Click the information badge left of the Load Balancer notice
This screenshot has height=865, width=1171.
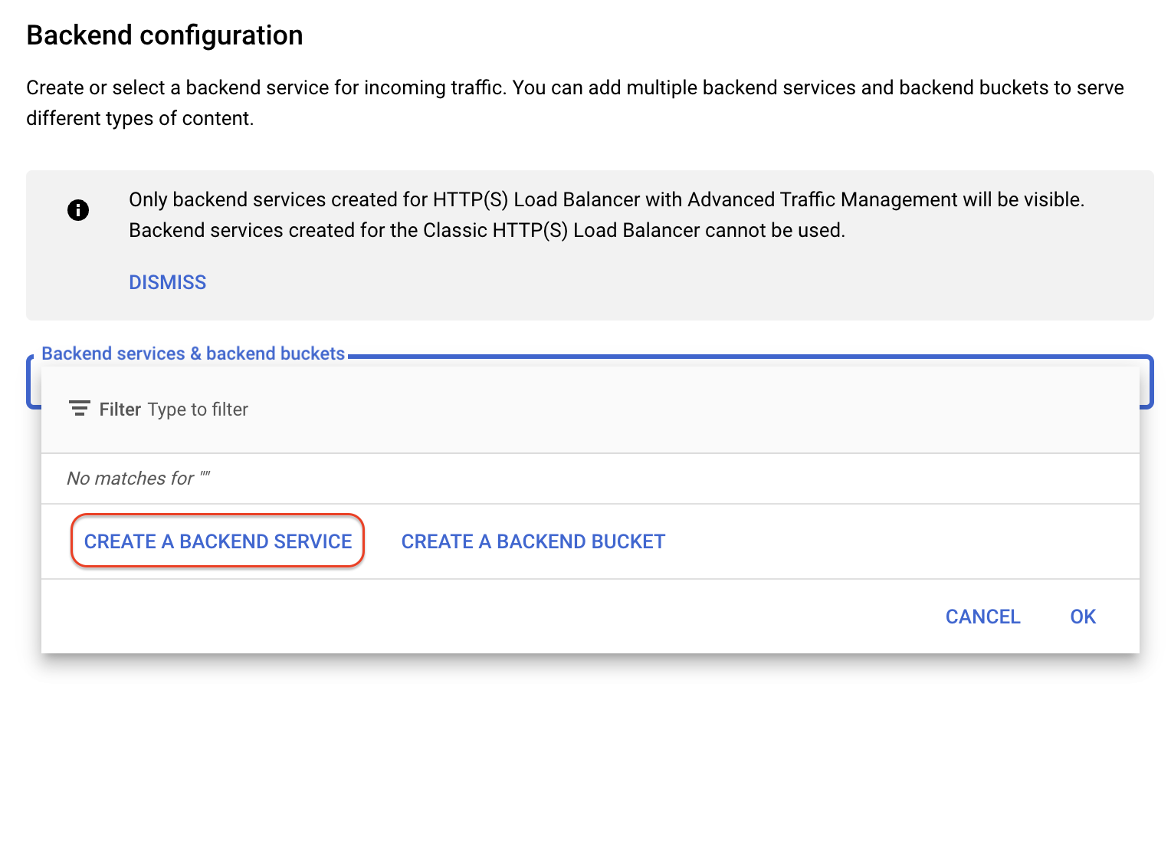point(77,209)
